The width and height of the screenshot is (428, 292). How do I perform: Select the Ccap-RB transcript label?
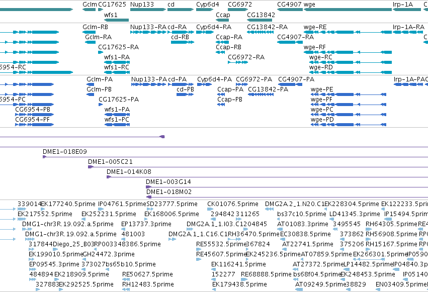tap(228, 47)
